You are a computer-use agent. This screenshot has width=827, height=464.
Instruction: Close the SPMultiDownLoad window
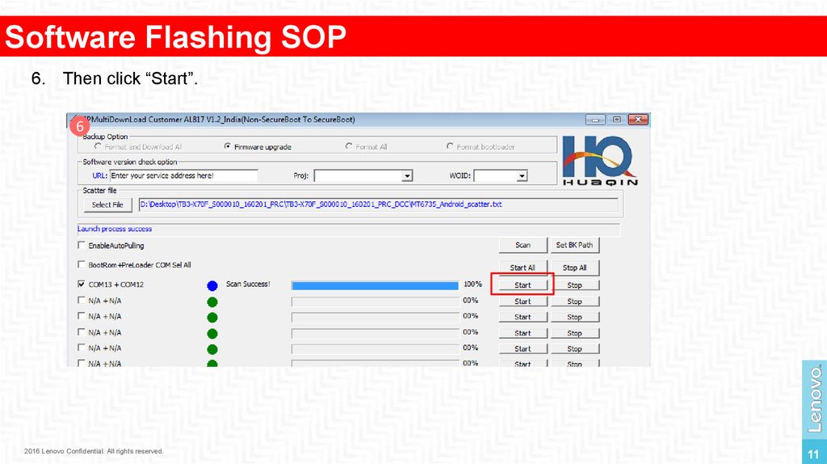638,120
